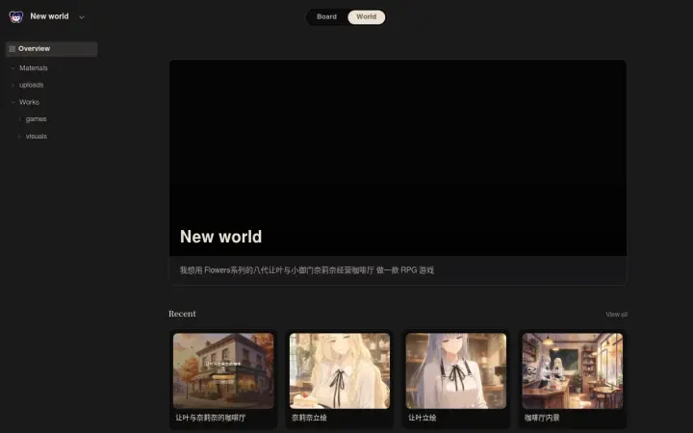
Task: Click the New world workspace name
Action: click(49, 16)
